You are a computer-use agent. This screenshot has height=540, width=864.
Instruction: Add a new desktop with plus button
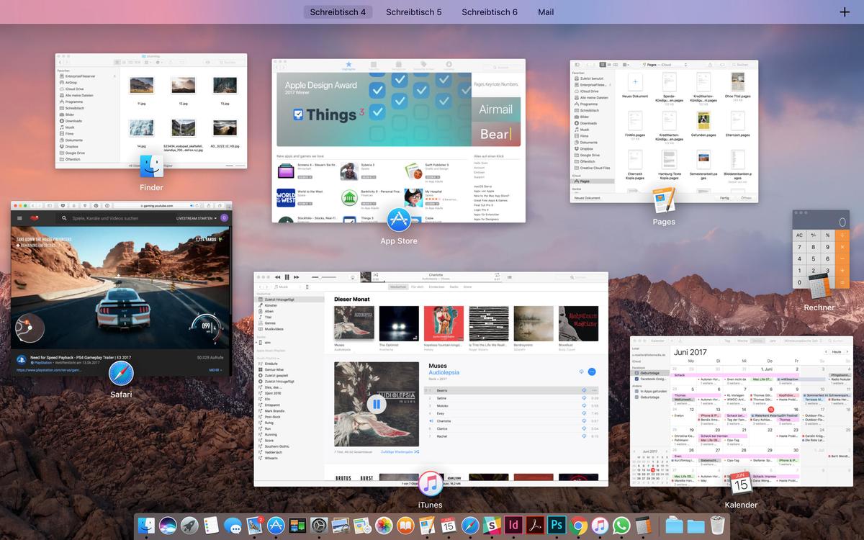click(845, 12)
